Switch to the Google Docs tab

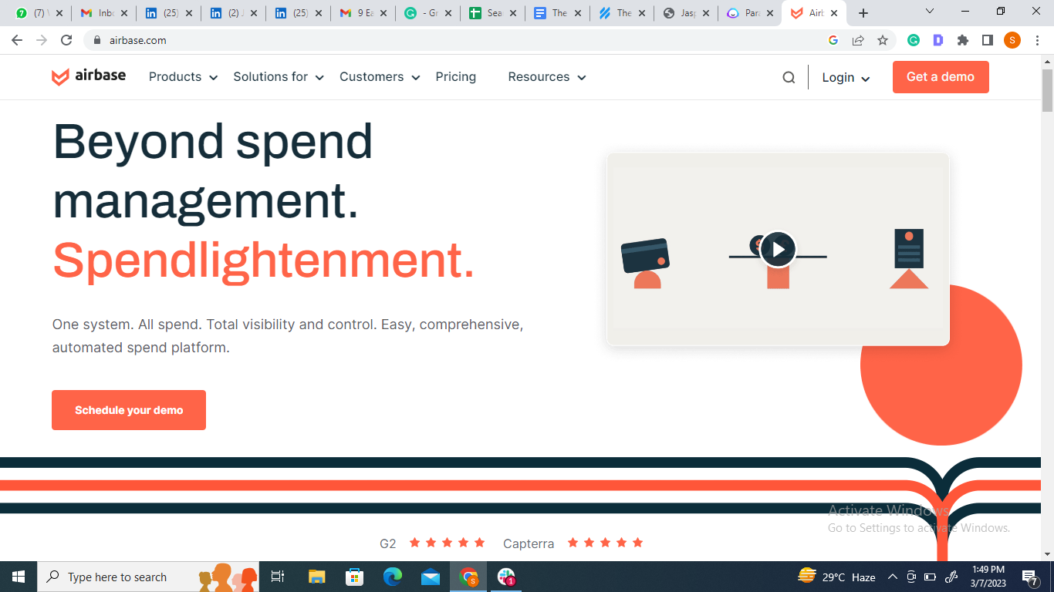point(557,13)
